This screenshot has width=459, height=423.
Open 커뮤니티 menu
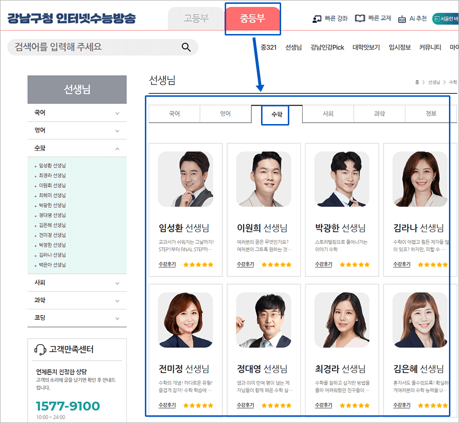tap(430, 47)
